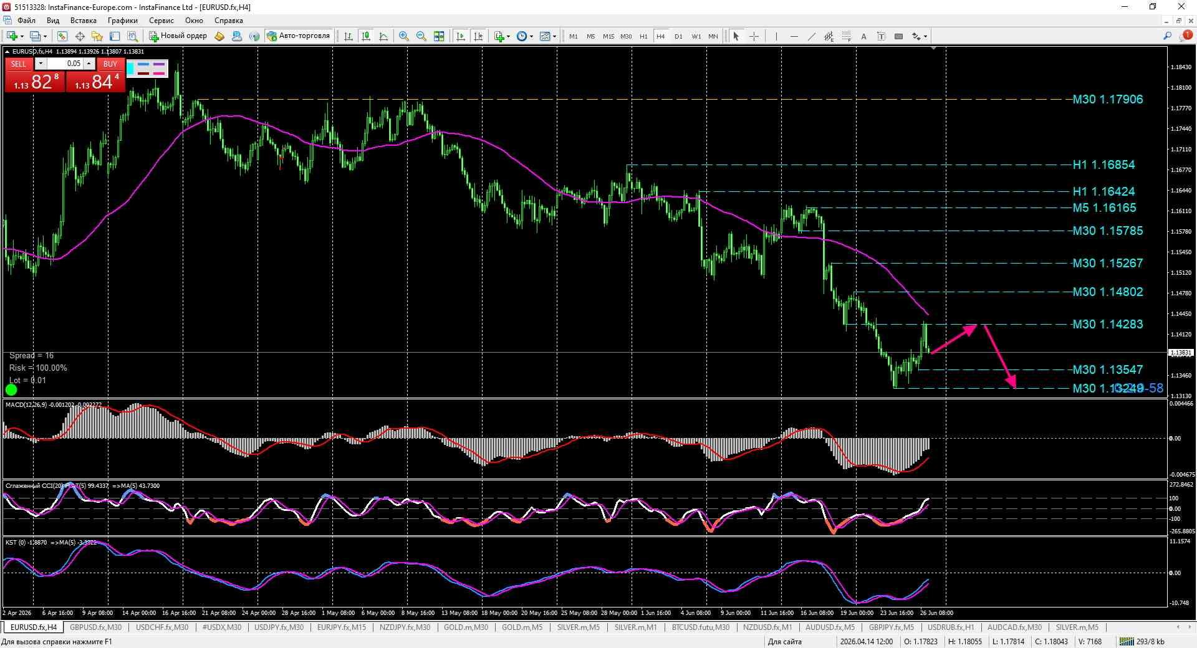Draw a vertical line tool
Screen dimensions: 1197x648
click(776, 36)
